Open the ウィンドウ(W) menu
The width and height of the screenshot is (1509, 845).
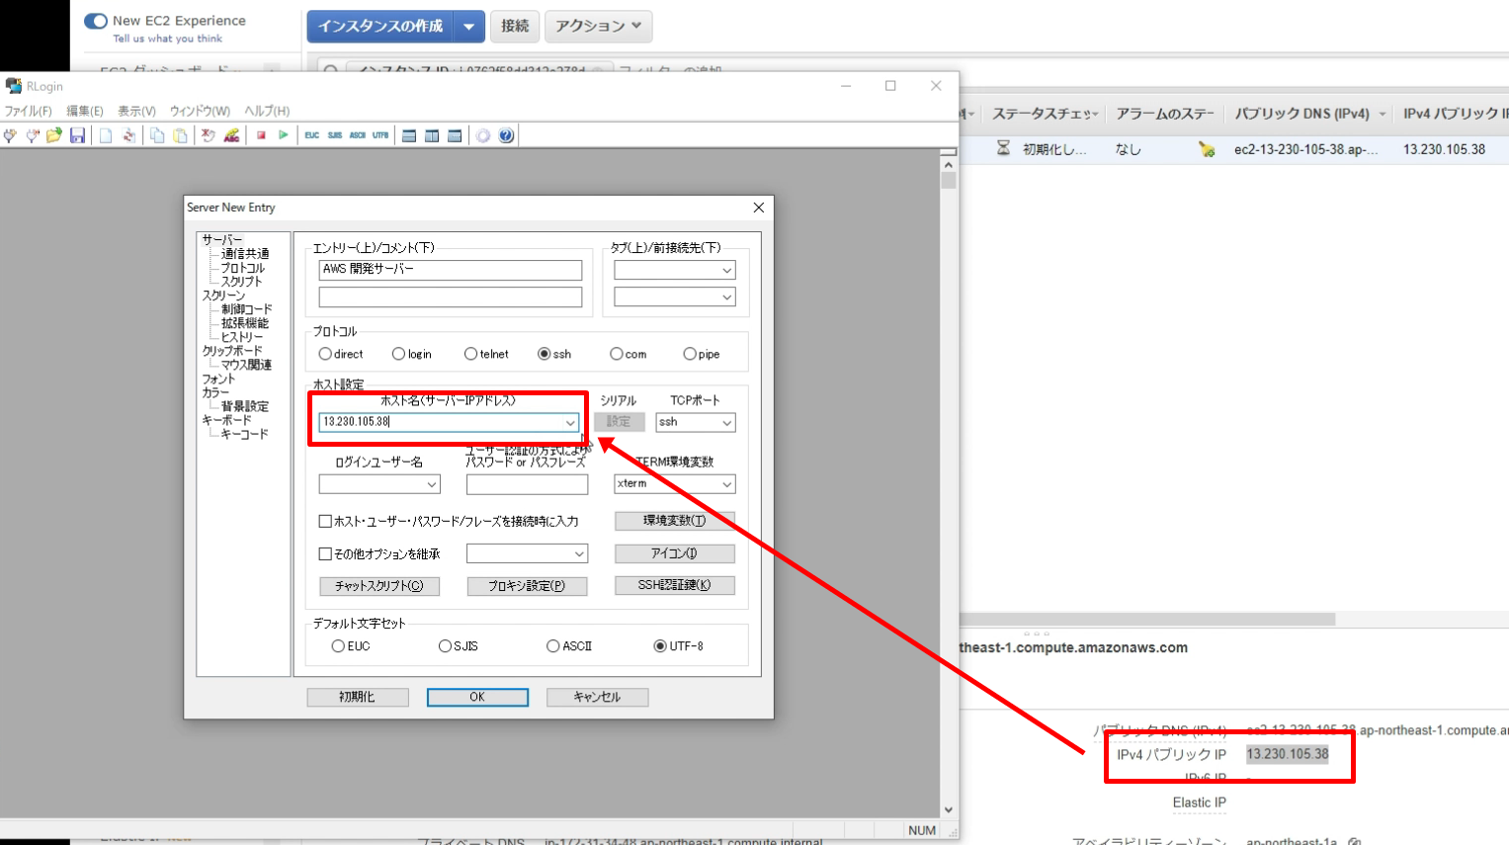click(x=200, y=111)
